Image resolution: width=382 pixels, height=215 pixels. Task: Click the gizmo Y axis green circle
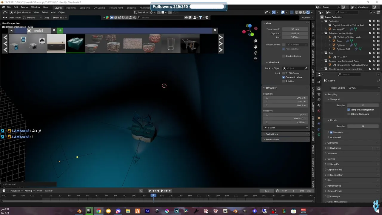click(x=252, y=34)
